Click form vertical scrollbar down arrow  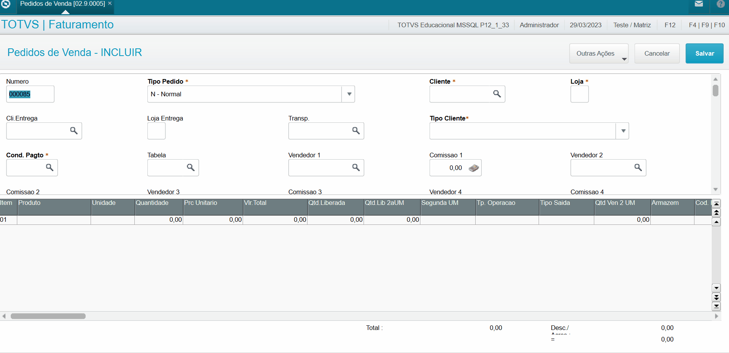(x=715, y=189)
